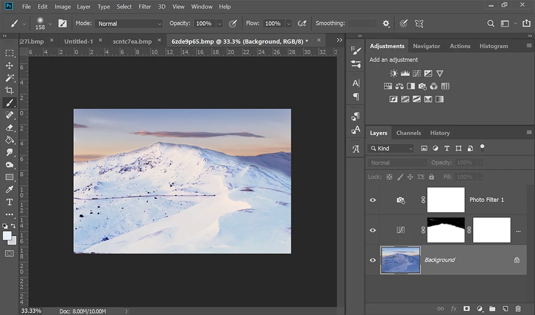Click the Delete layer trash icon

(517, 309)
